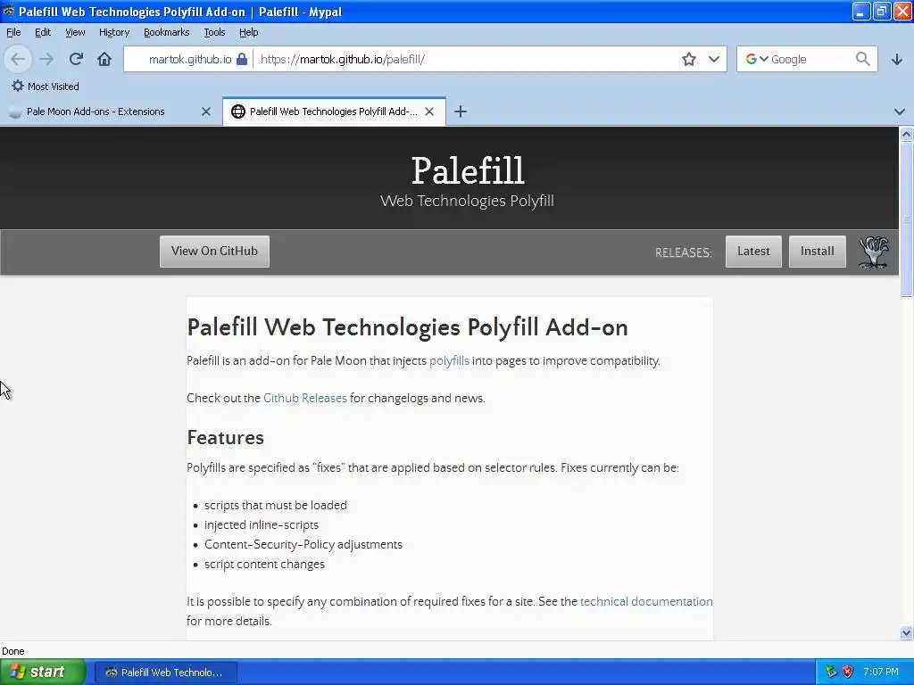This screenshot has width=914, height=685.
Task: Open the Google search engine selector
Action: 757,59
